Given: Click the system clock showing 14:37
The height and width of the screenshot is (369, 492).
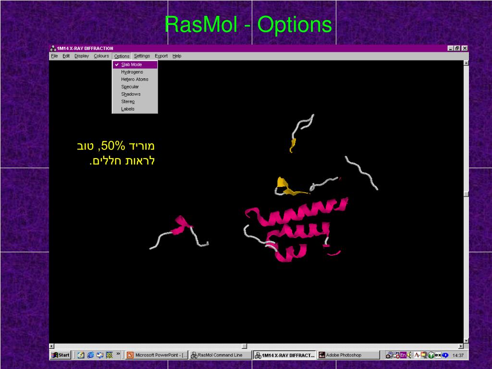Looking at the screenshot, I should pyautogui.click(x=458, y=355).
